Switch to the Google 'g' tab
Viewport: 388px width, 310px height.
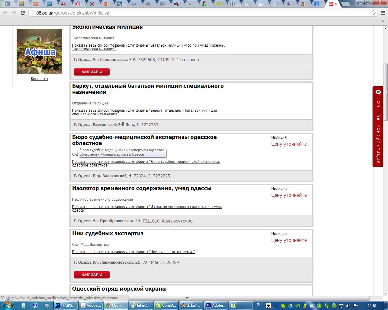[317, 4]
